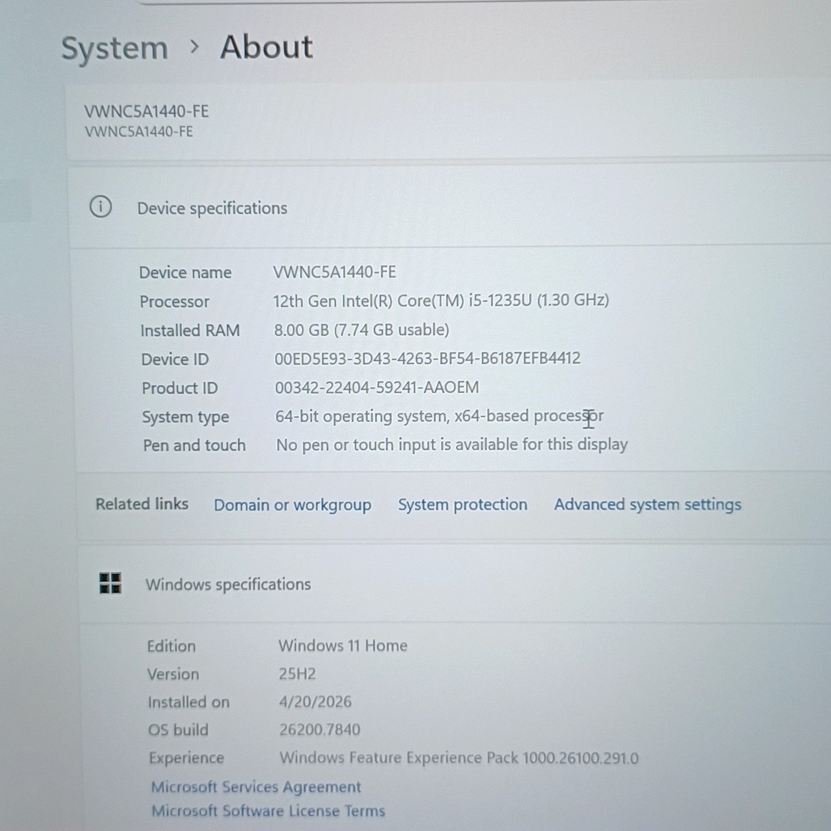Open Advanced system settings link
Screen dimensions: 831x831
(647, 504)
